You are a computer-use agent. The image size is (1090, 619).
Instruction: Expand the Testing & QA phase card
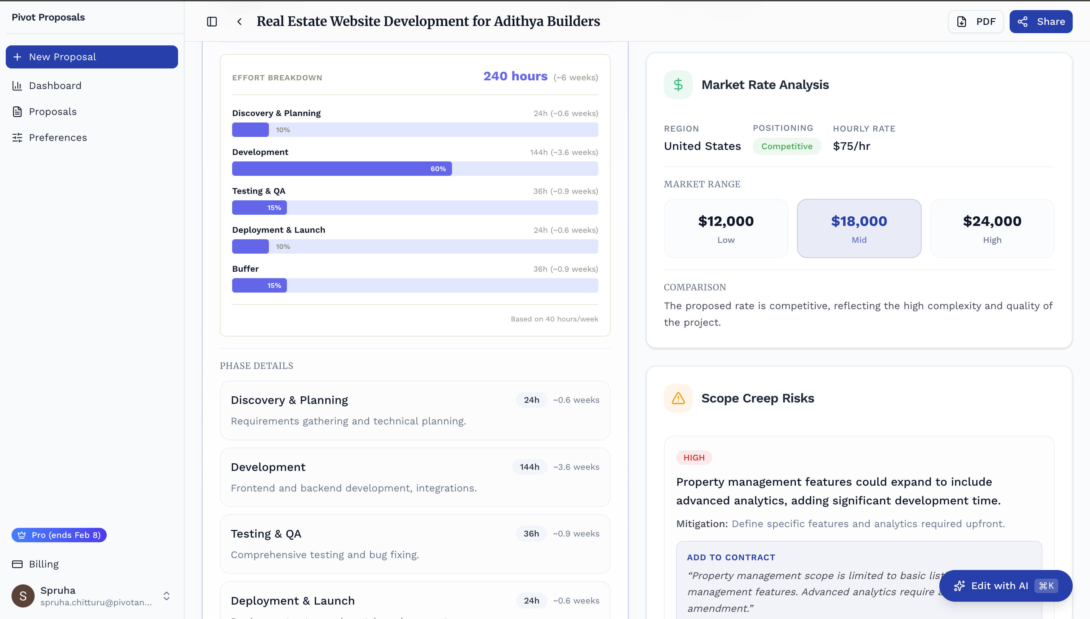click(415, 544)
